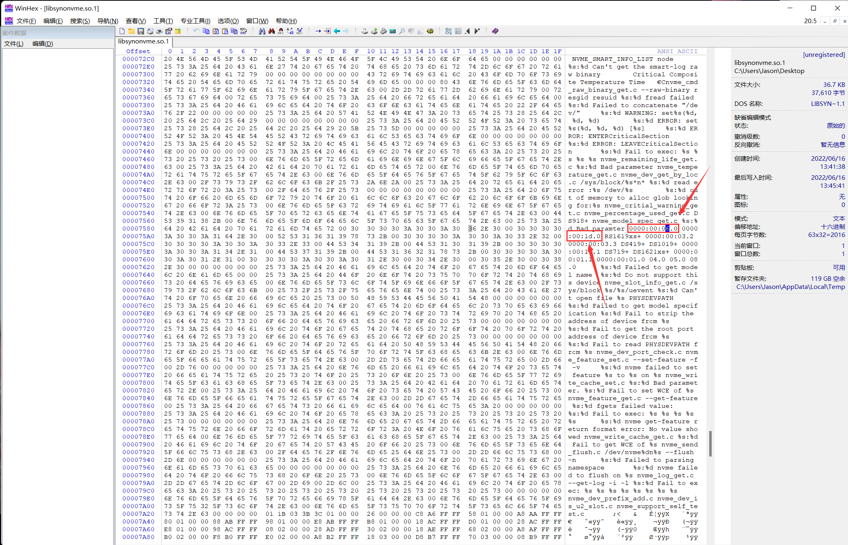Click the calculator toolbar icon

coord(393,31)
